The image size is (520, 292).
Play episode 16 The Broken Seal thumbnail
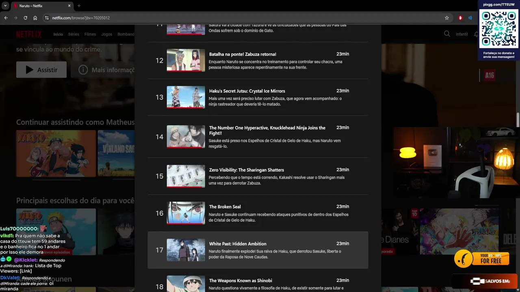click(x=186, y=213)
